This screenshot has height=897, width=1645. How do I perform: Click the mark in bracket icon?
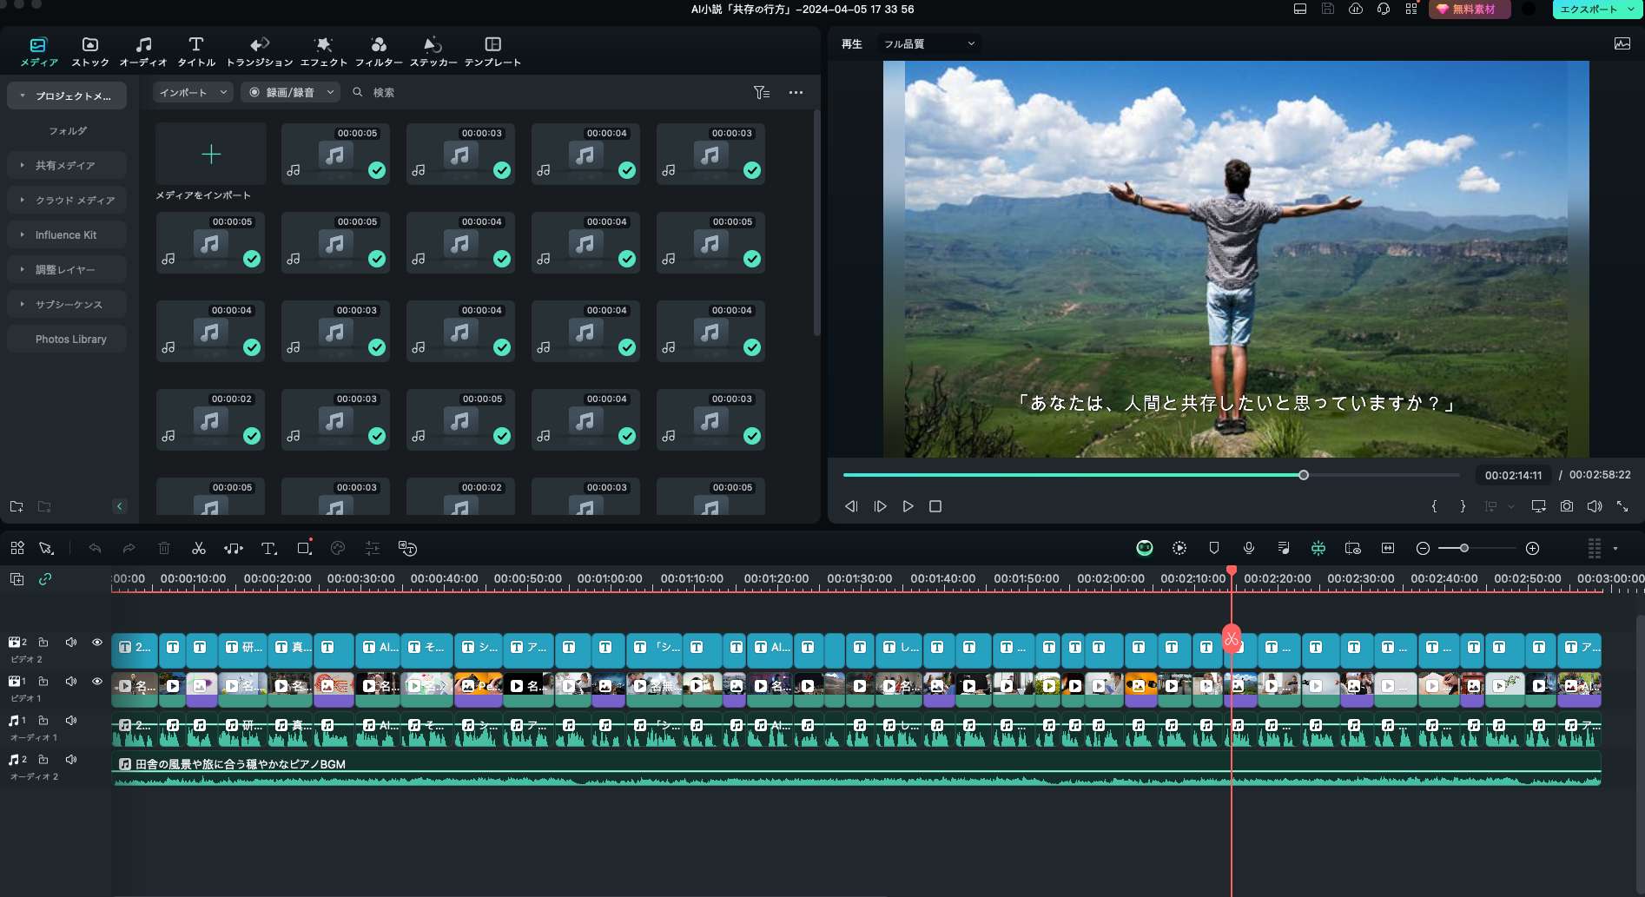click(x=1434, y=506)
